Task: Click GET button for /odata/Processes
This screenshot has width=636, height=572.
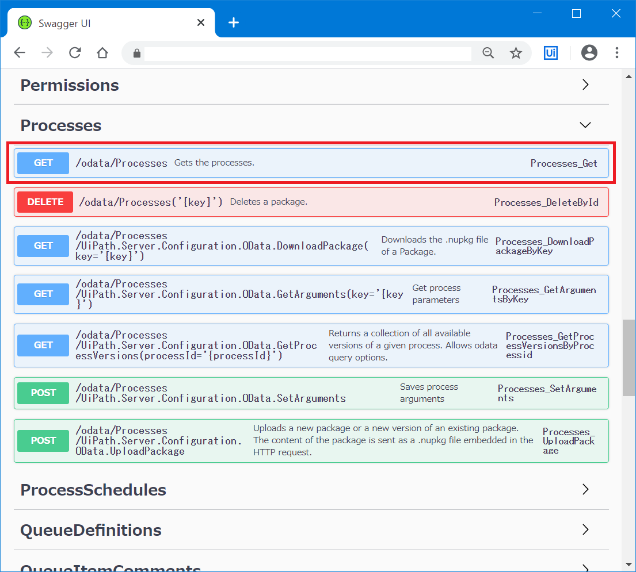Action: pyautogui.click(x=43, y=163)
